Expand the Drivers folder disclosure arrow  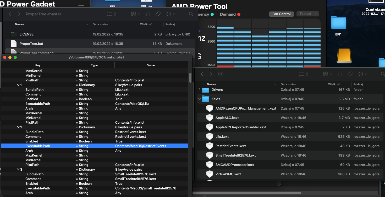point(200,90)
